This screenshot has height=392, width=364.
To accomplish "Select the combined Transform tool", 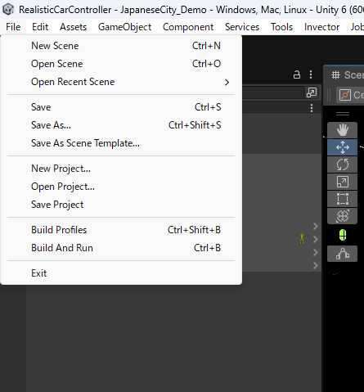I will (x=342, y=216).
